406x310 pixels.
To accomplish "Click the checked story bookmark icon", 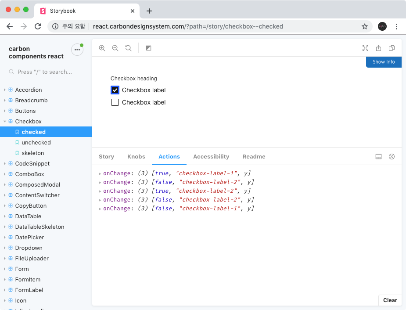I will coord(17,132).
